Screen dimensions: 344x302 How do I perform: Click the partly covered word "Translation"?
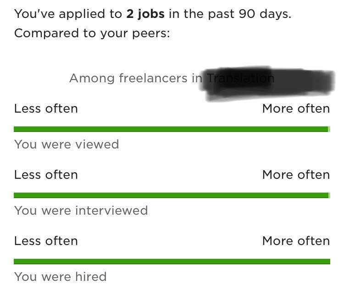coord(240,78)
